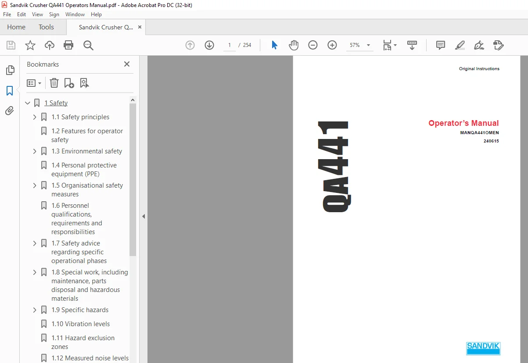Collapse navigation pane with side arrow
This screenshot has width=528, height=363.
pyautogui.click(x=143, y=216)
